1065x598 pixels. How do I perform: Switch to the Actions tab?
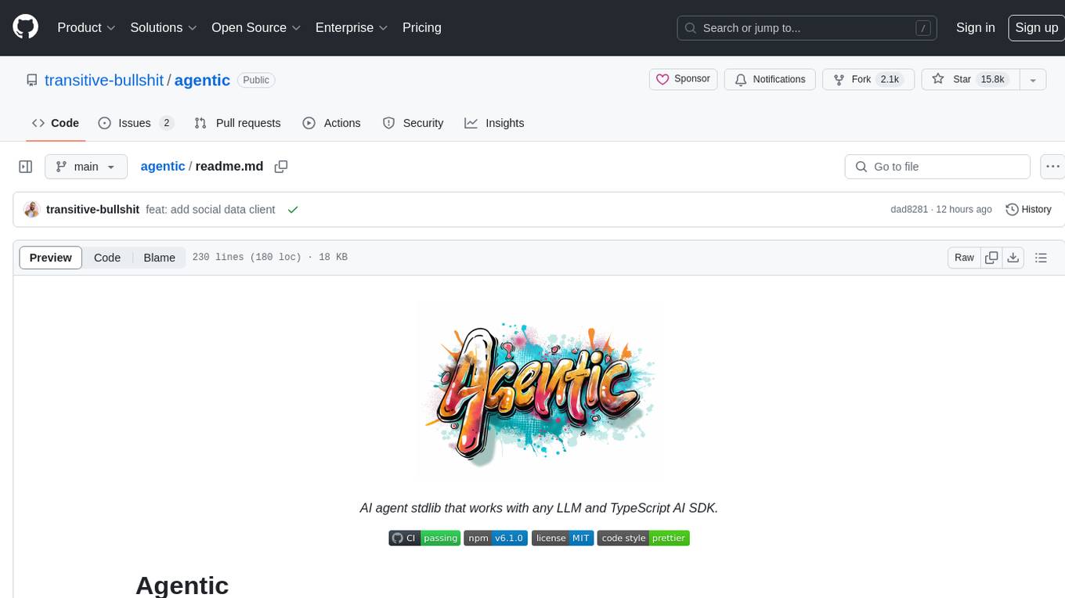tap(331, 123)
